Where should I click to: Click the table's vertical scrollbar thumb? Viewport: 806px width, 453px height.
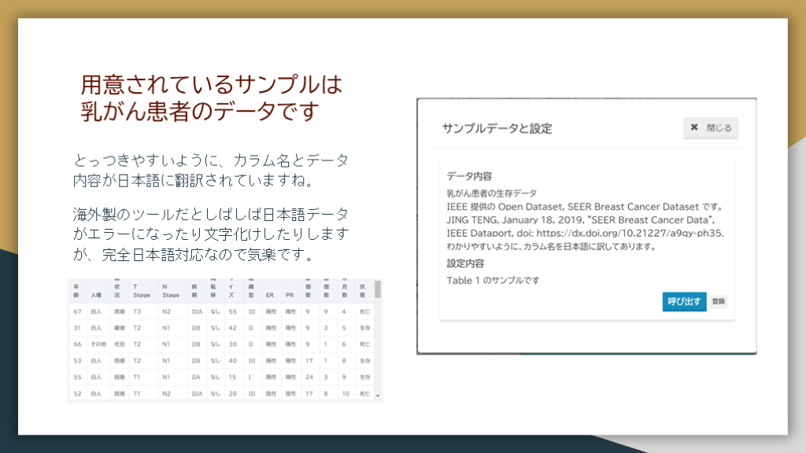point(378,290)
